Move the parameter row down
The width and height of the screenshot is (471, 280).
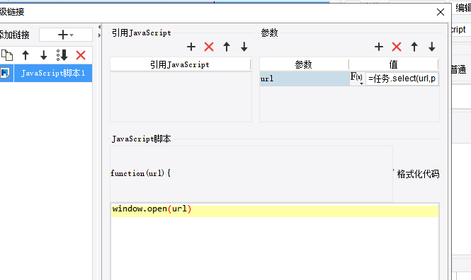pyautogui.click(x=432, y=47)
